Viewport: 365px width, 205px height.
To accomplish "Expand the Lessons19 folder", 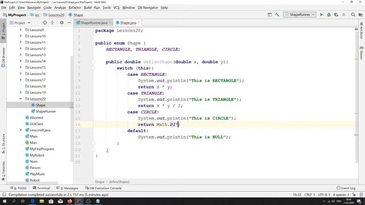I will tap(21, 92).
